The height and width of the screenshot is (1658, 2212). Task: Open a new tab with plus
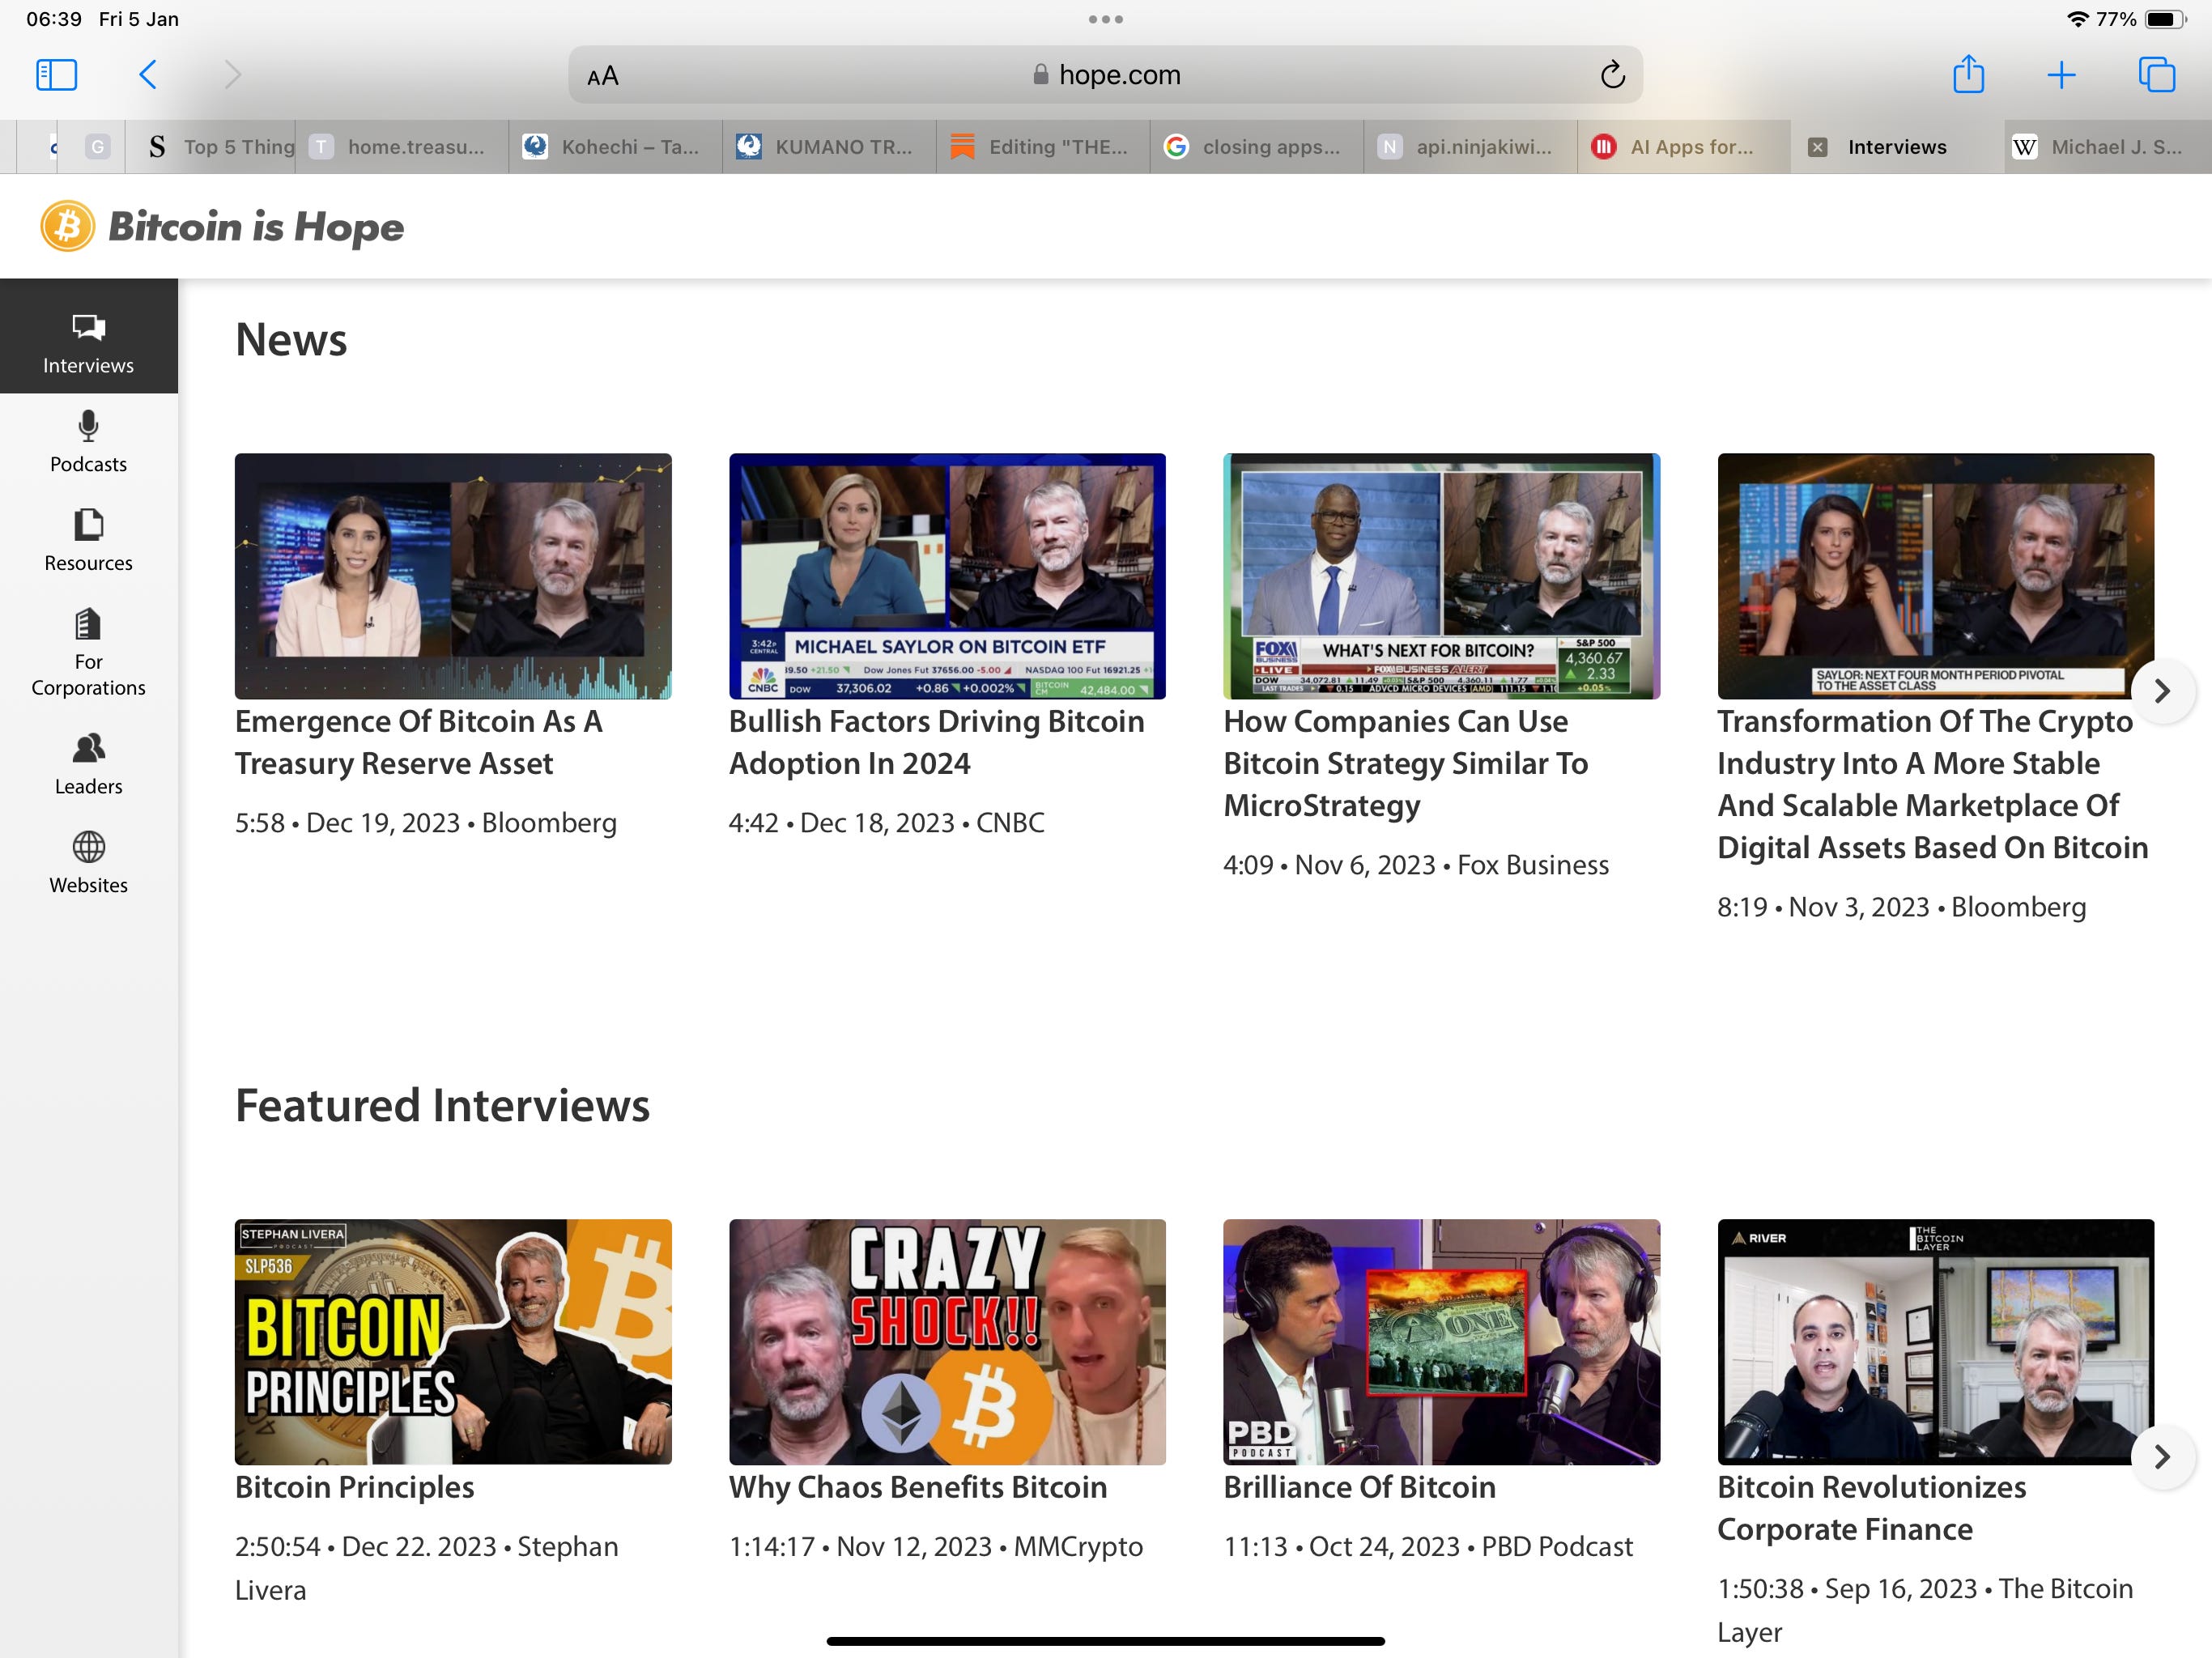[x=2061, y=75]
